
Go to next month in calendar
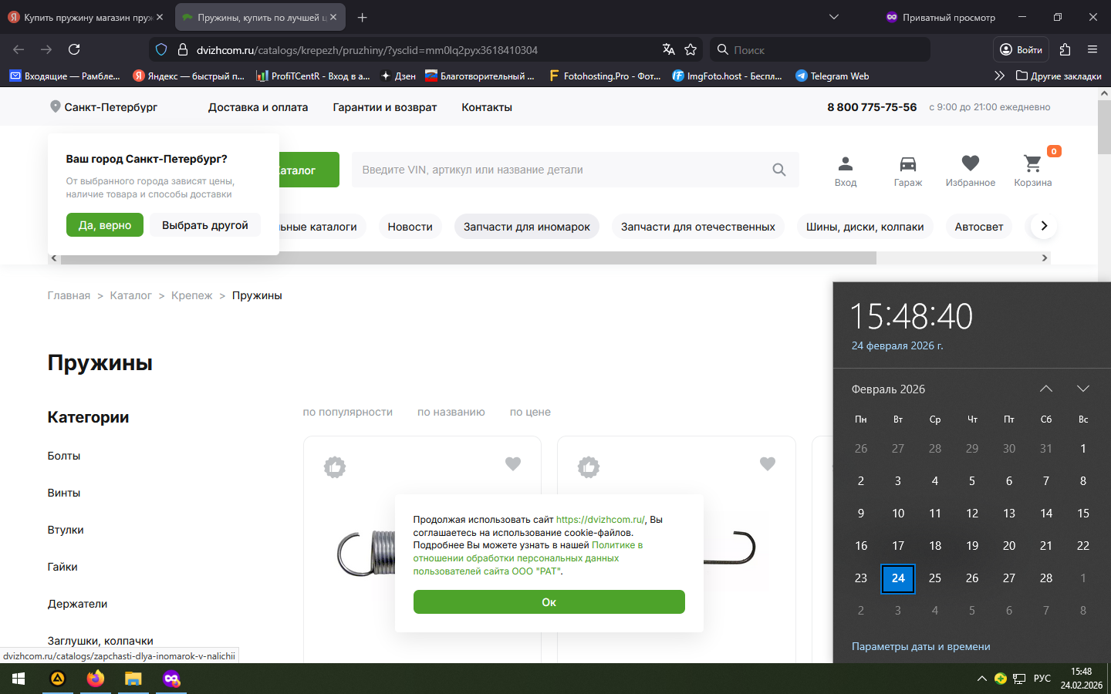(x=1083, y=389)
